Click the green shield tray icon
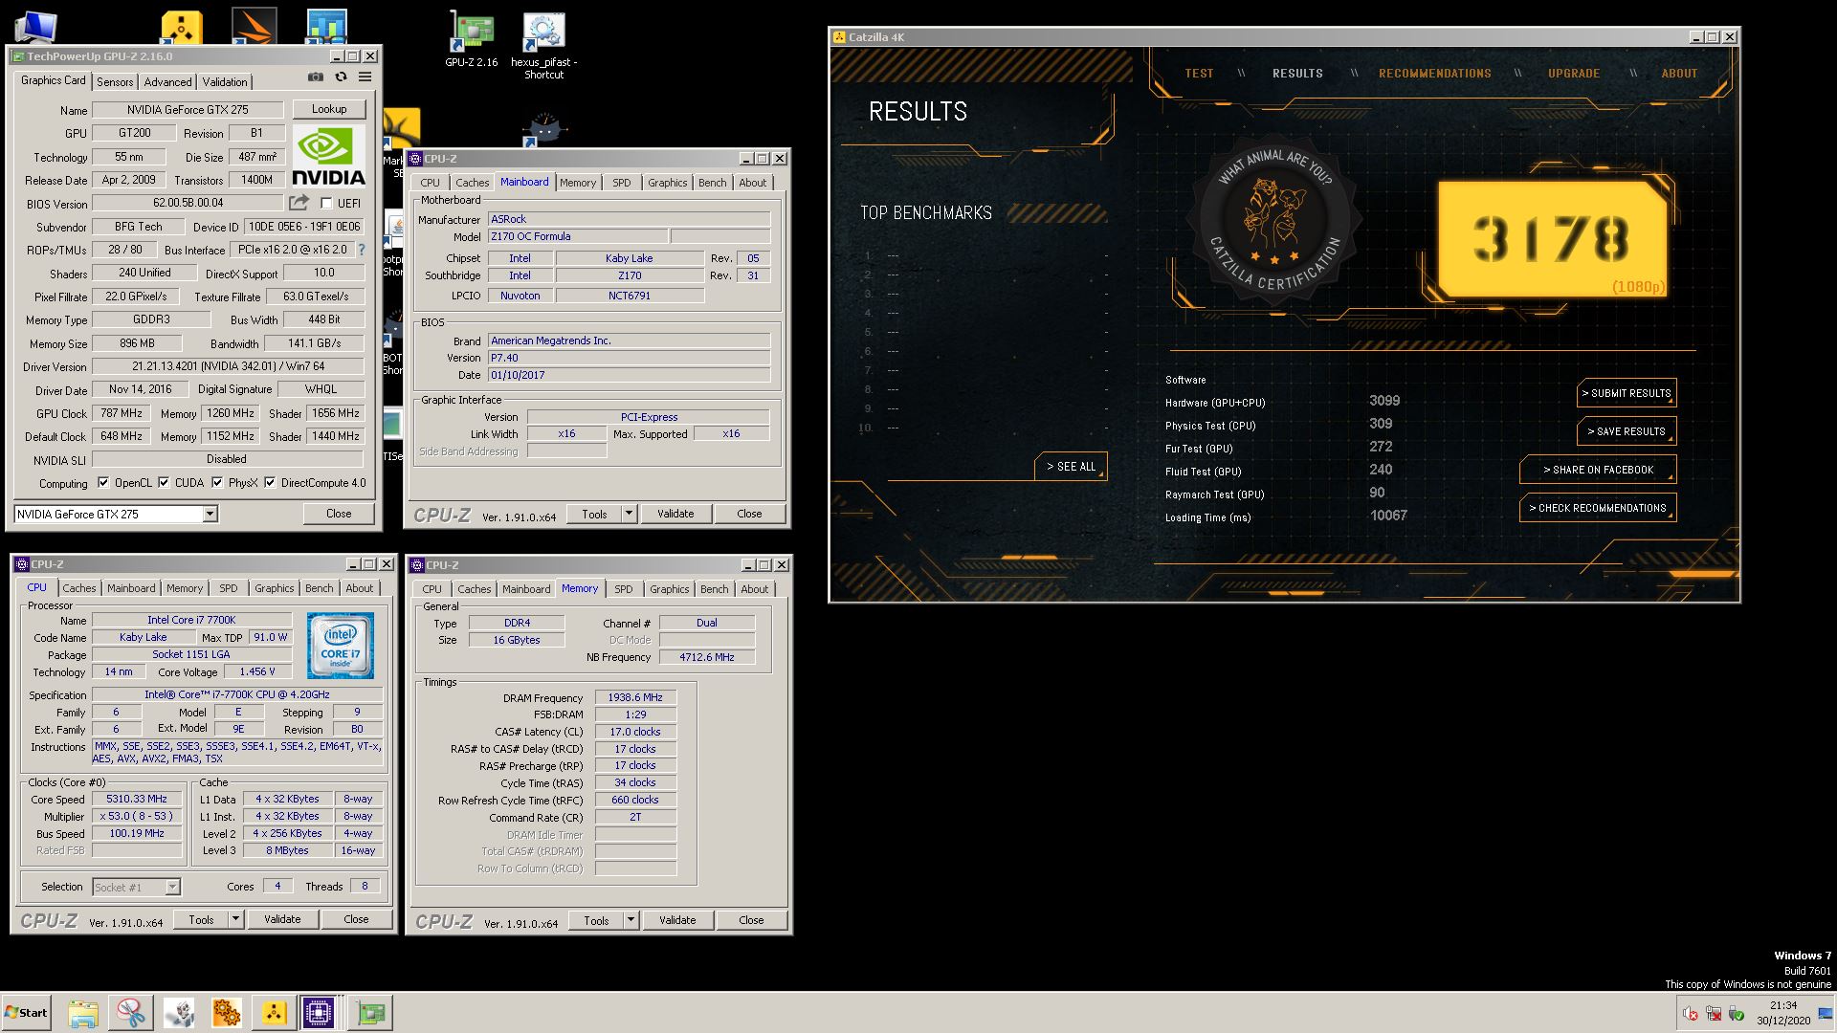 click(x=1737, y=1013)
